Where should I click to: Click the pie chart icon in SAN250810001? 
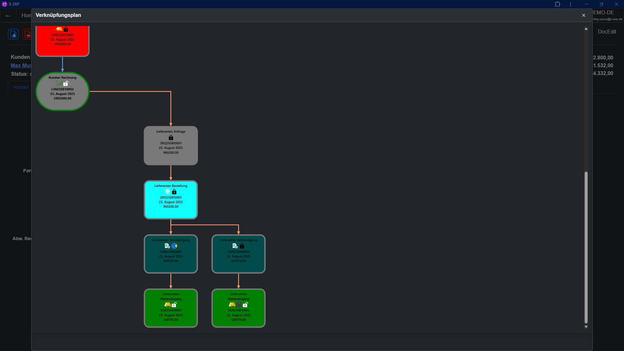tap(175, 246)
